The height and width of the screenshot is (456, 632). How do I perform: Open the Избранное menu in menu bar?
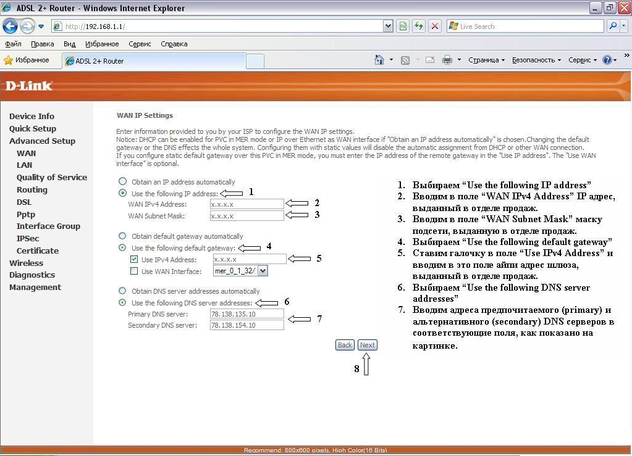pos(102,44)
